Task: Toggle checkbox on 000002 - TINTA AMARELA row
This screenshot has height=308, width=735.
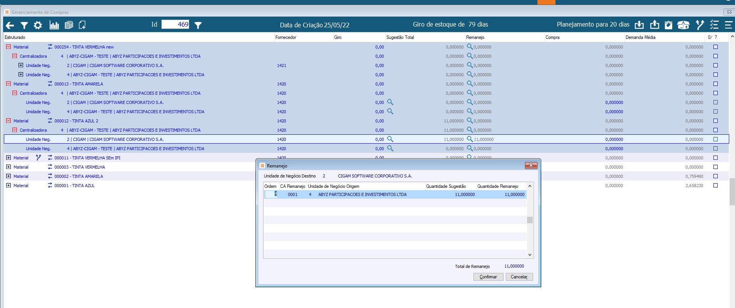Action: click(x=715, y=176)
